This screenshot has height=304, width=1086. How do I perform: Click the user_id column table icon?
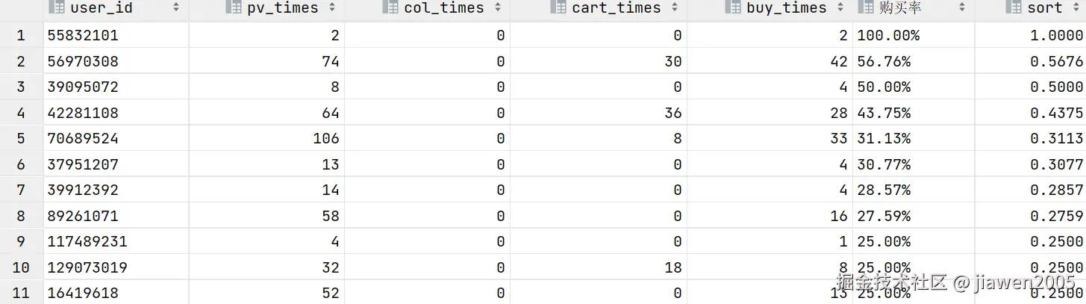pyautogui.click(x=57, y=7)
